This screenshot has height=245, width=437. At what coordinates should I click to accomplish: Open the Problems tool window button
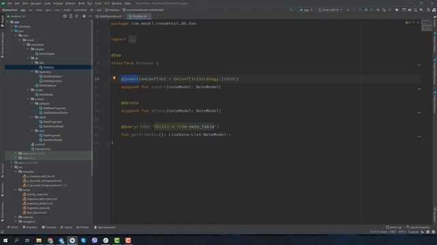click(x=30, y=227)
